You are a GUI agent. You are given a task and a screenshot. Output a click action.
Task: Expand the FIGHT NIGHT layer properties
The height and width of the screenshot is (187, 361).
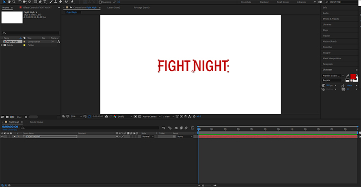pos(14,137)
